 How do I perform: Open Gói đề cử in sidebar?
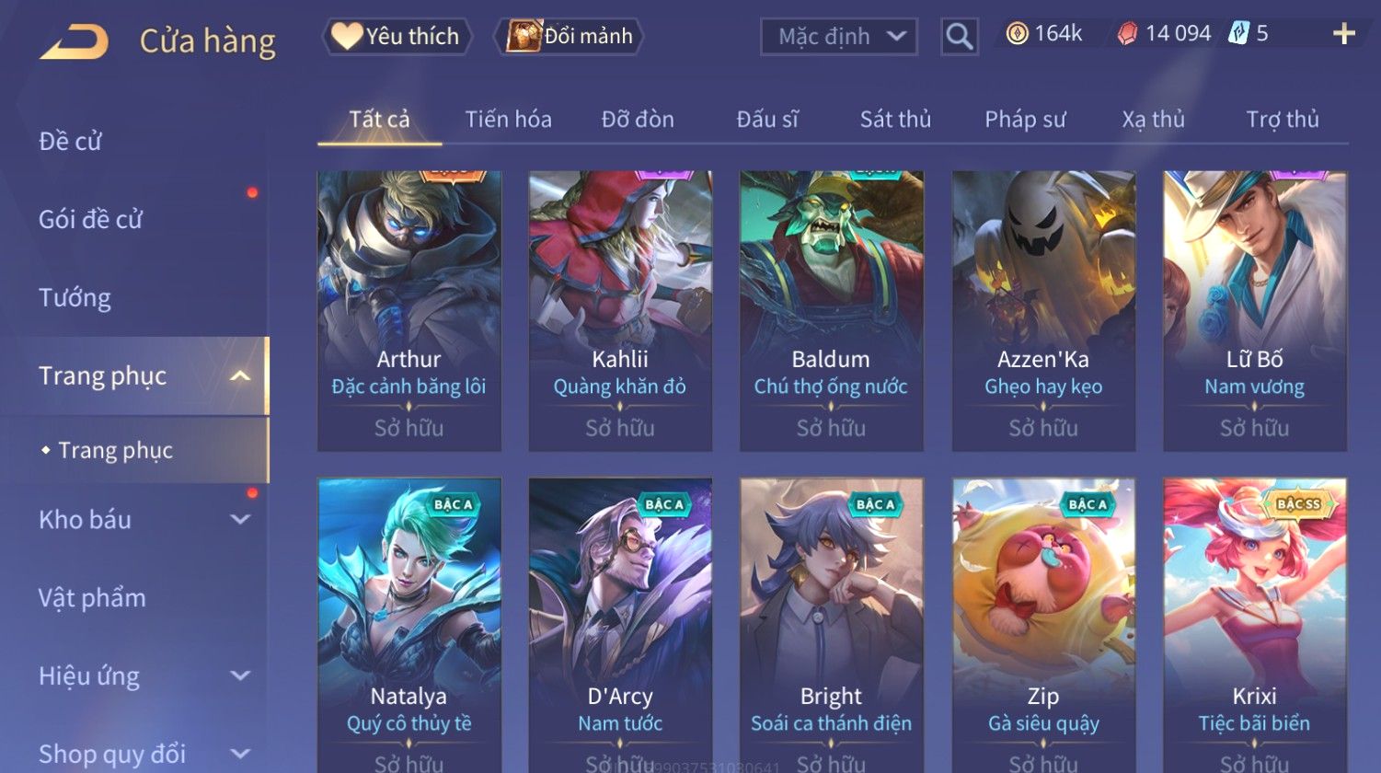[90, 220]
